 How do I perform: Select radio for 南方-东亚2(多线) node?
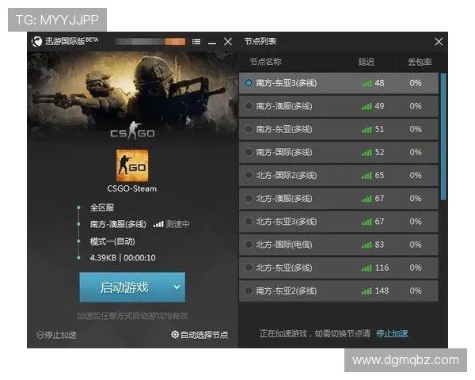pyautogui.click(x=249, y=291)
